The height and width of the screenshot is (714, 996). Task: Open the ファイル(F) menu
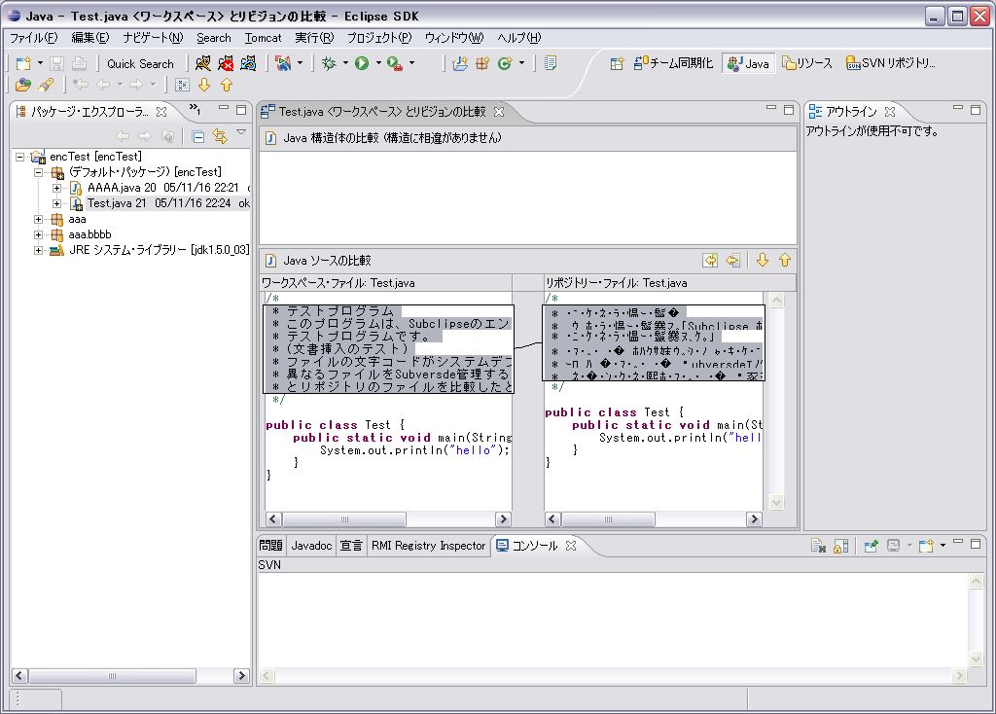pyautogui.click(x=34, y=38)
